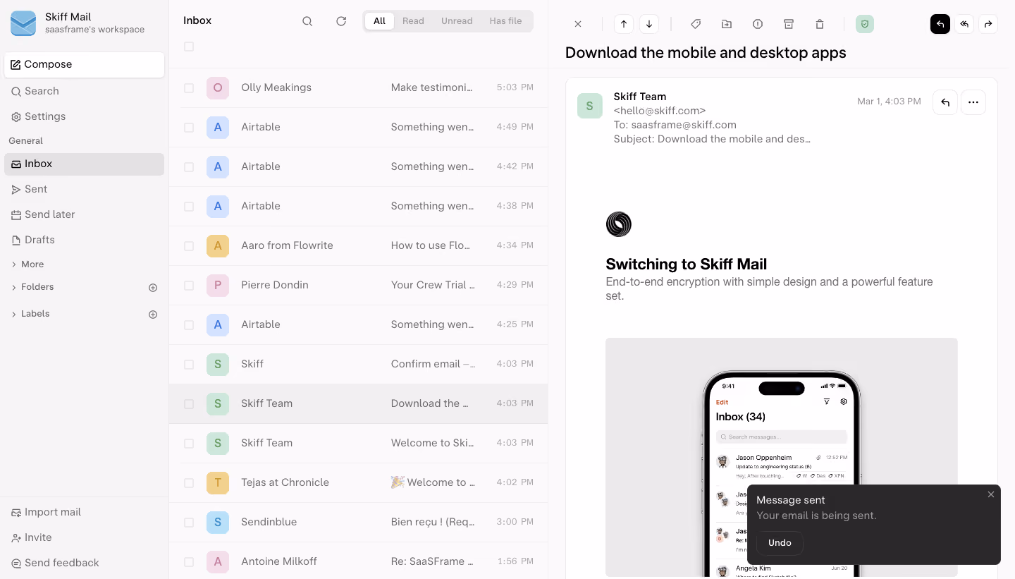
Task: Report spam with the exclamation icon
Action: tap(758, 24)
